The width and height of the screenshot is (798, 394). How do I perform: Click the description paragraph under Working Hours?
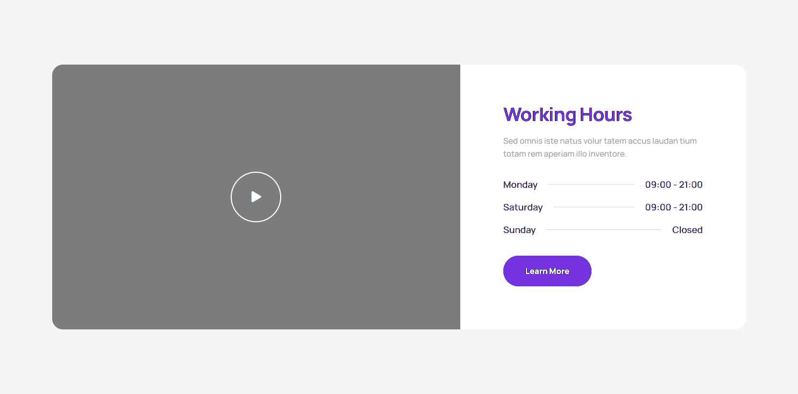[600, 147]
